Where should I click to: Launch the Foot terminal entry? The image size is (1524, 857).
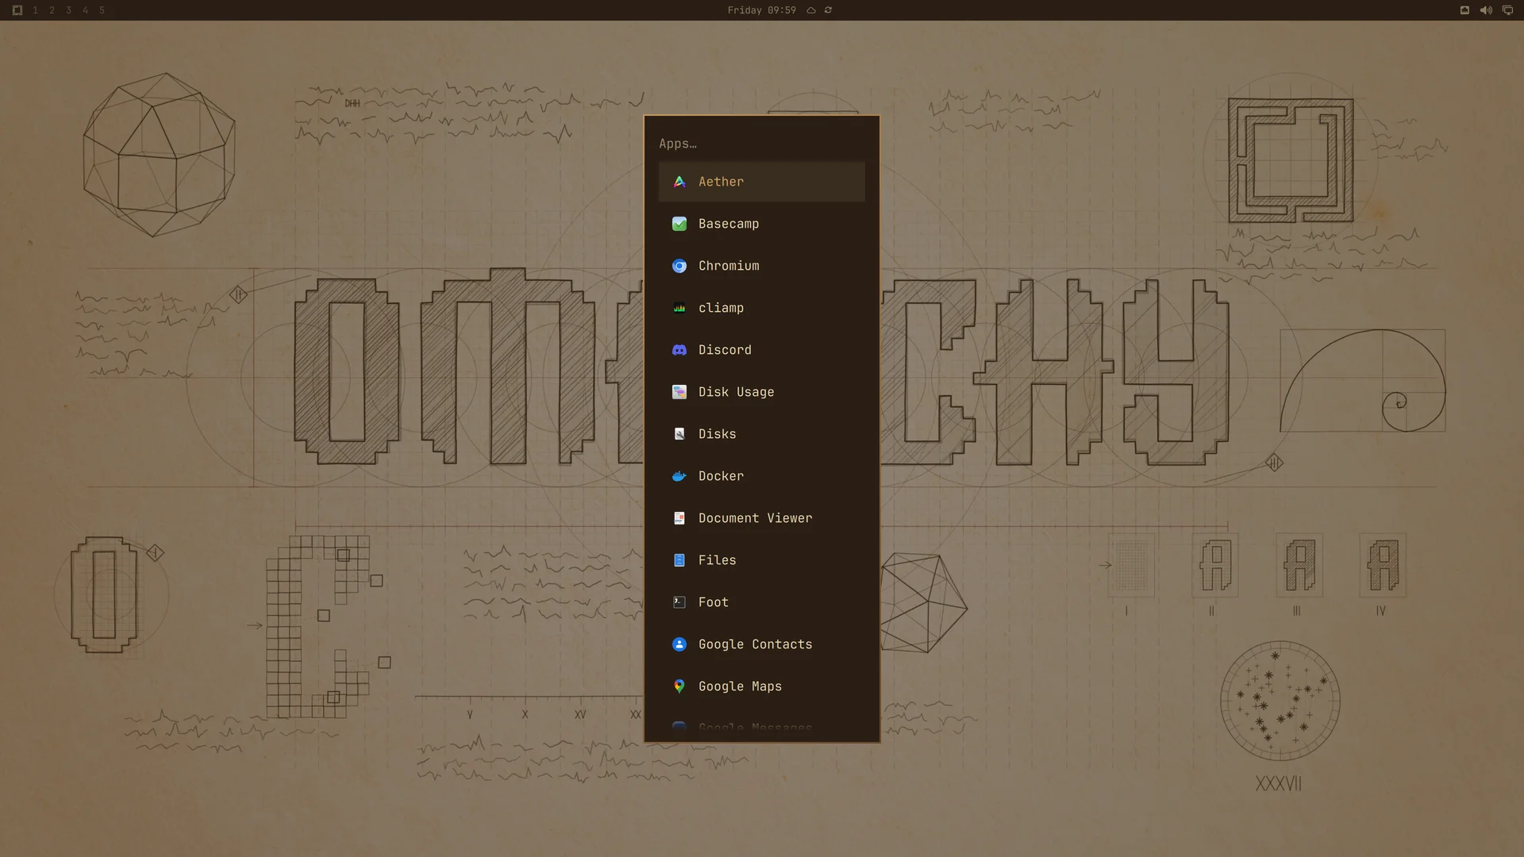click(x=762, y=602)
